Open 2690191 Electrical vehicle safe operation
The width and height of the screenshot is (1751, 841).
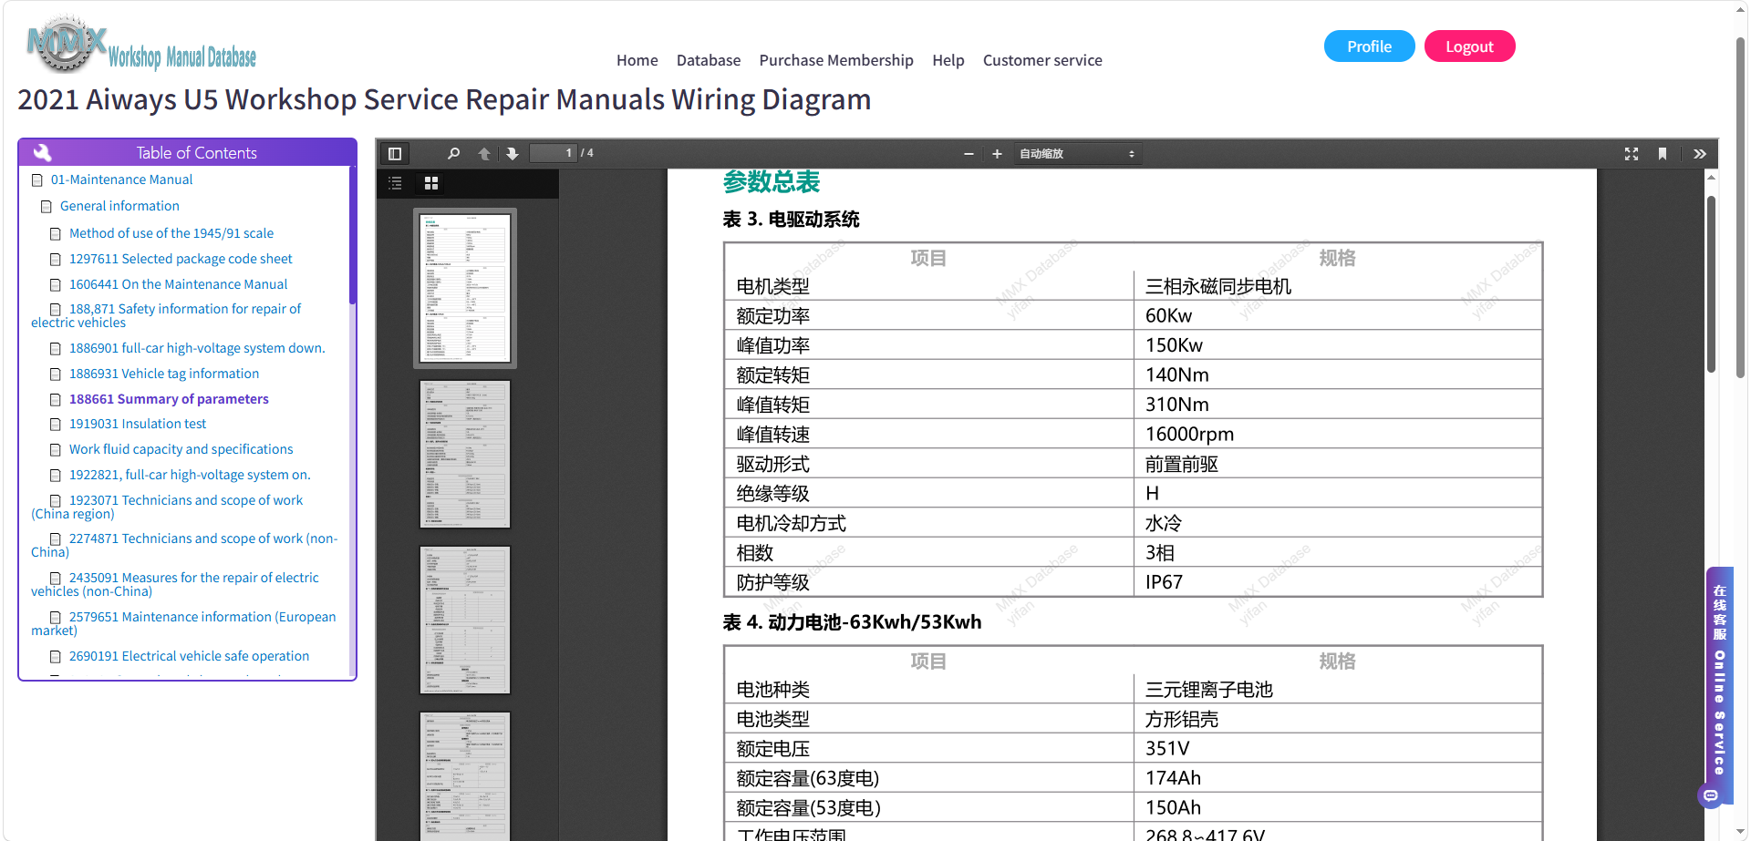(189, 656)
